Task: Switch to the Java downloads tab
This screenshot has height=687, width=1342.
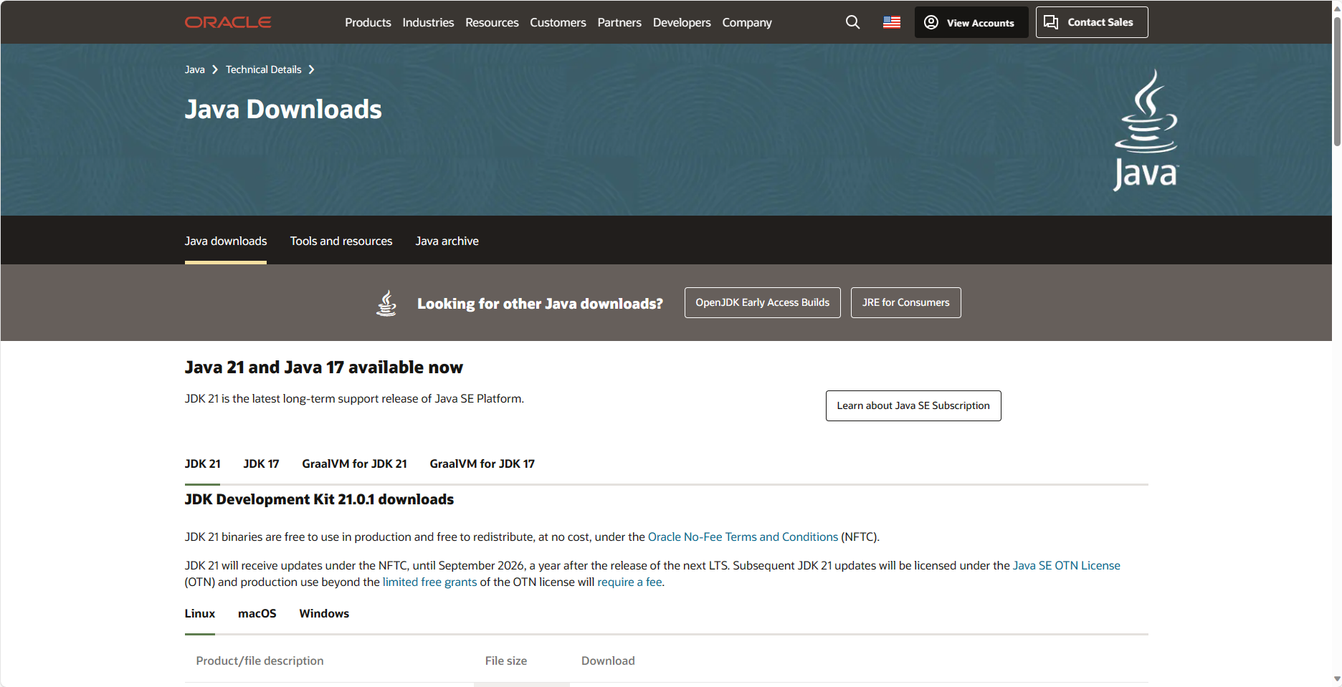Action: [x=226, y=241]
